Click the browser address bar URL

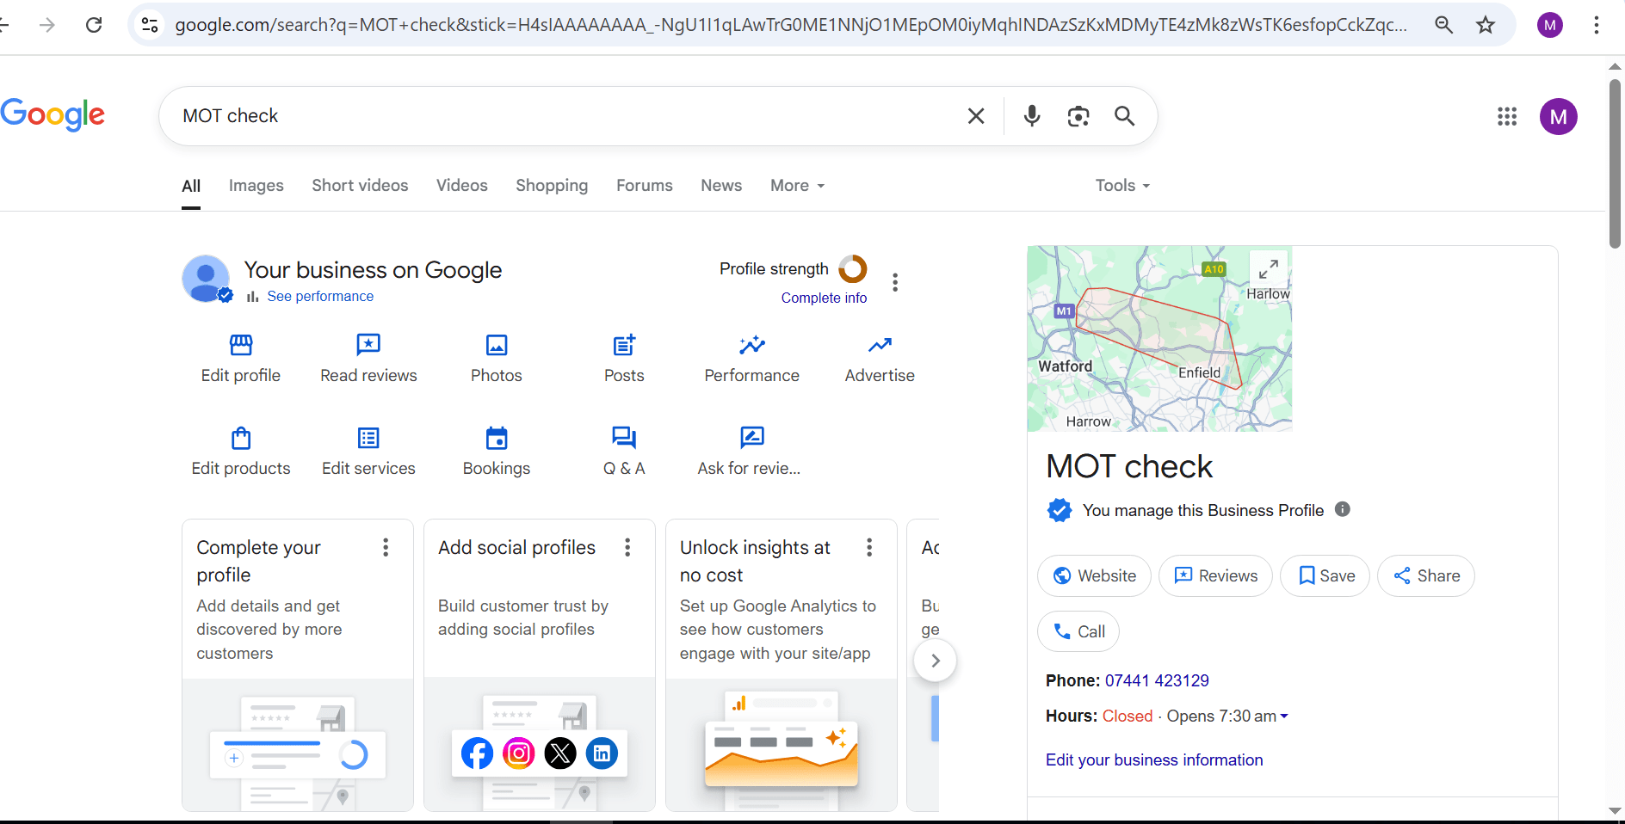(790, 25)
